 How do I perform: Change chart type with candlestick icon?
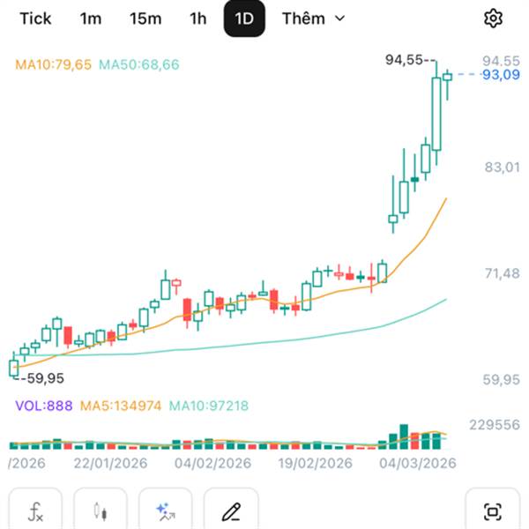[x=101, y=510]
